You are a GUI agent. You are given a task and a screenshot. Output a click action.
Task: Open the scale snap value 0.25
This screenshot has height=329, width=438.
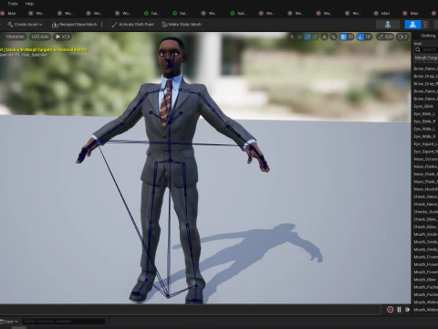(385, 37)
